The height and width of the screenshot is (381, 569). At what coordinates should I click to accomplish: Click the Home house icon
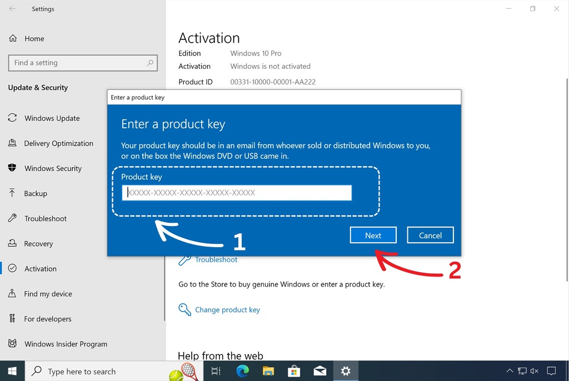click(13, 38)
